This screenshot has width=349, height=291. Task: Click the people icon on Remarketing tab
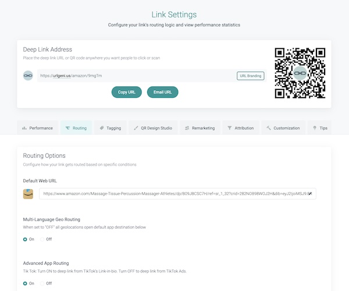[x=187, y=128]
